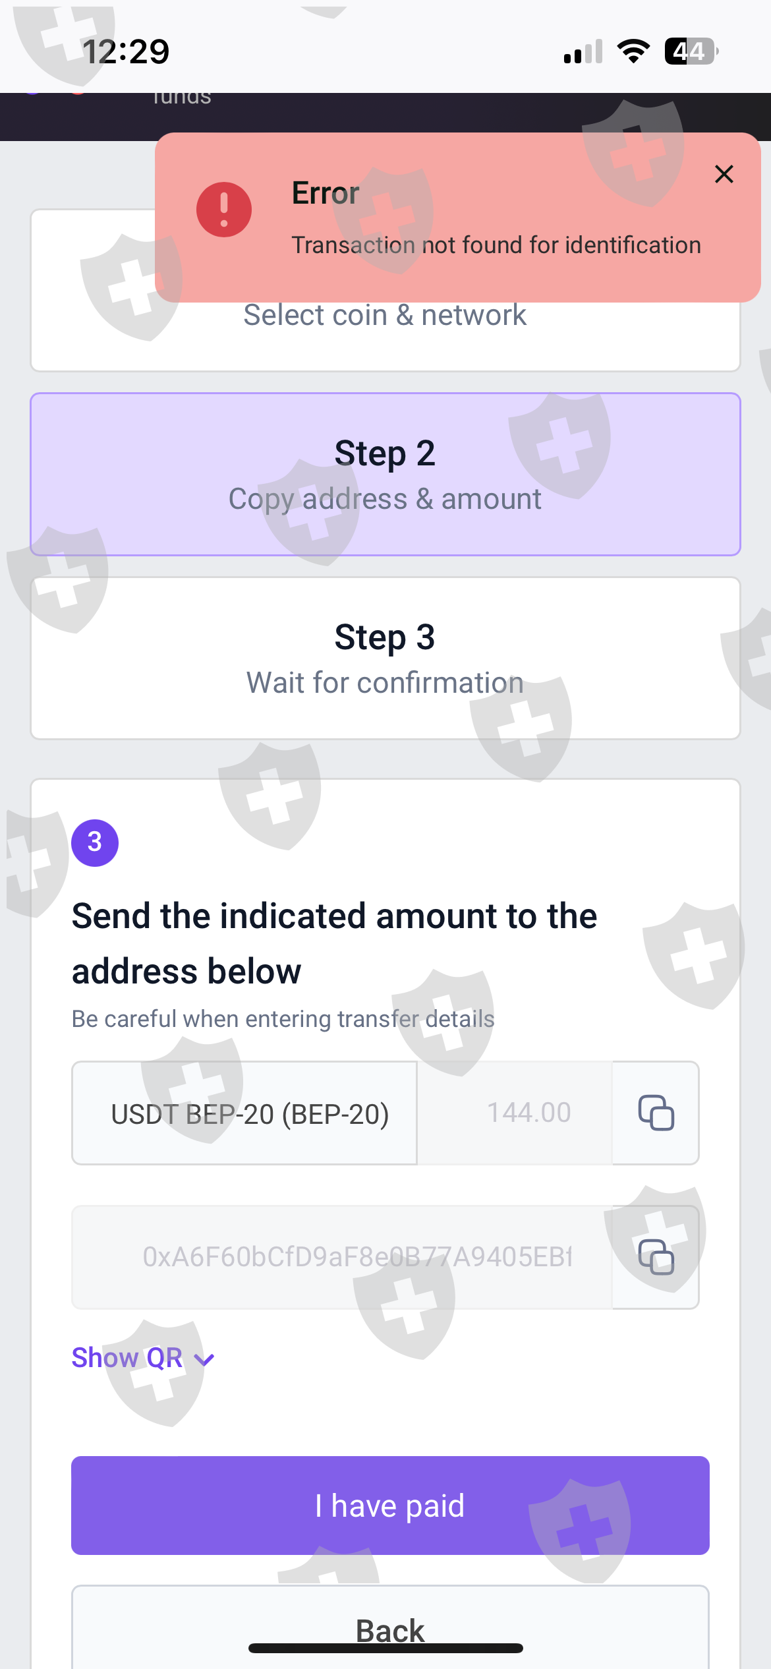Tap the Transaction not found error message
Image resolution: width=771 pixels, height=1669 pixels.
[496, 245]
